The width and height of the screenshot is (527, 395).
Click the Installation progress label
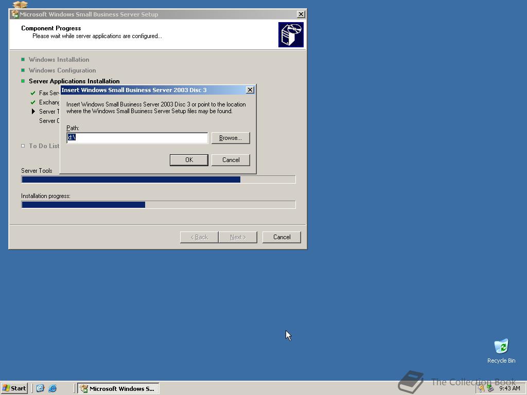(46, 196)
